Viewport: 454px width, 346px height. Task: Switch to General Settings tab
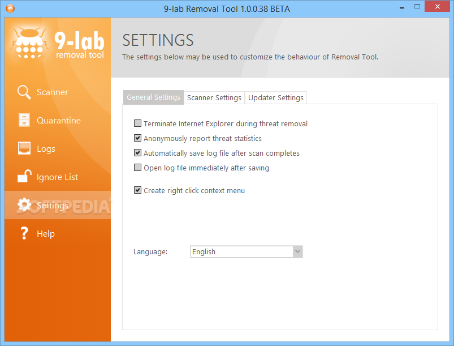pos(153,97)
